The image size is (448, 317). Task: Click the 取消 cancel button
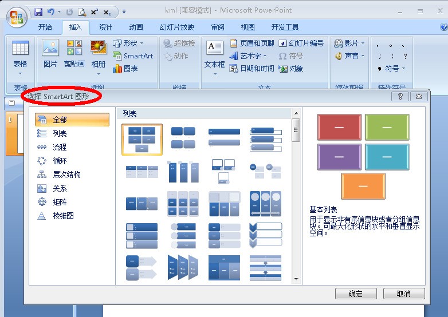[x=404, y=294]
